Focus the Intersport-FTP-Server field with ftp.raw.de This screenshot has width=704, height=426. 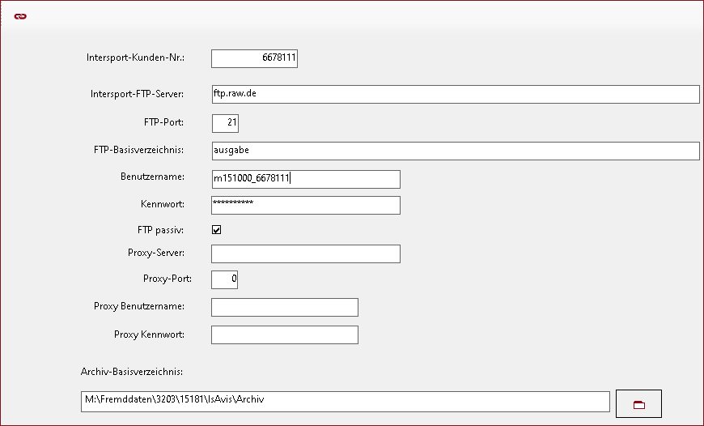[455, 94]
